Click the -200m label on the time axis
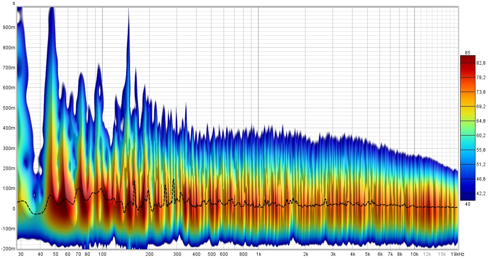Image resolution: width=488 pixels, height=259 pixels. (x=8, y=249)
